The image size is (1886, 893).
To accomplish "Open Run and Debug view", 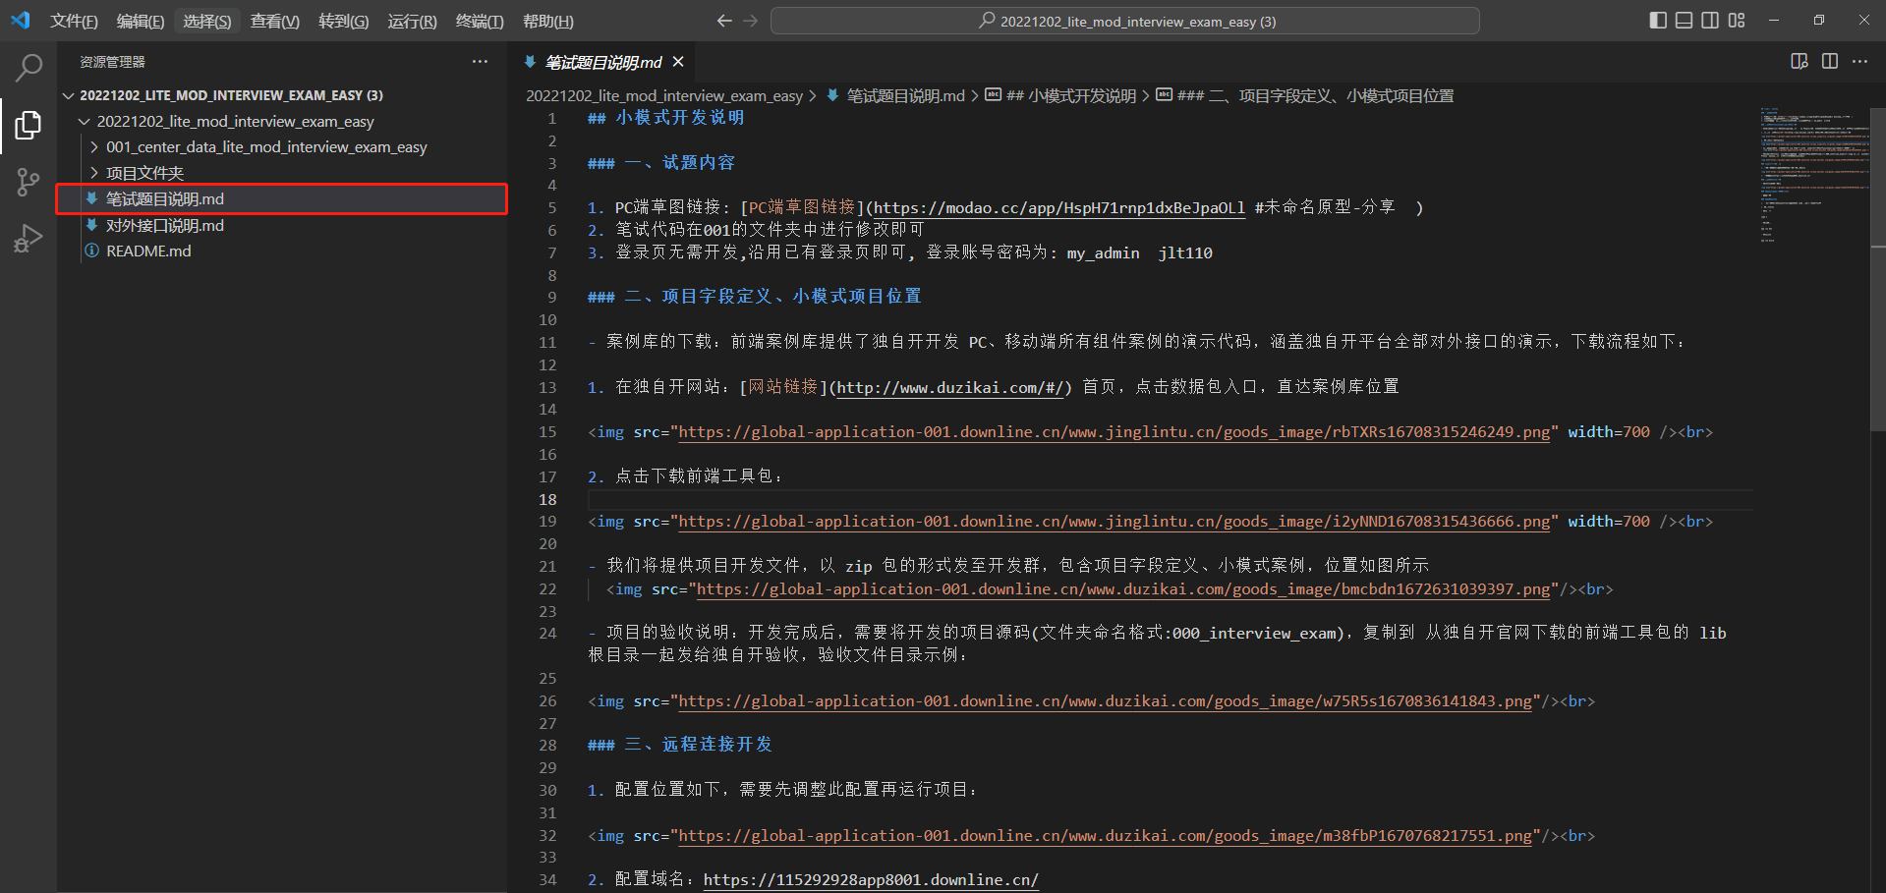I will point(29,239).
